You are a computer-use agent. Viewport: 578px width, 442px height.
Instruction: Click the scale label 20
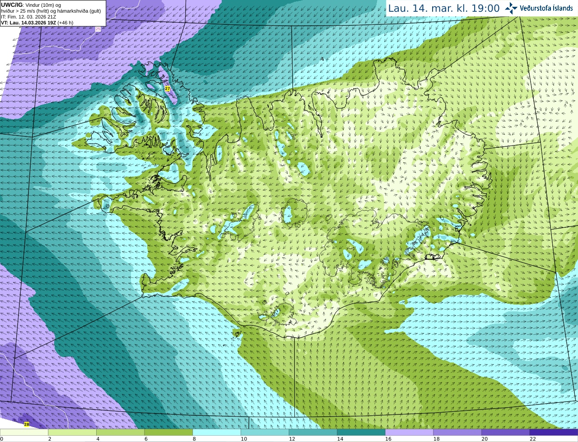point(485,439)
